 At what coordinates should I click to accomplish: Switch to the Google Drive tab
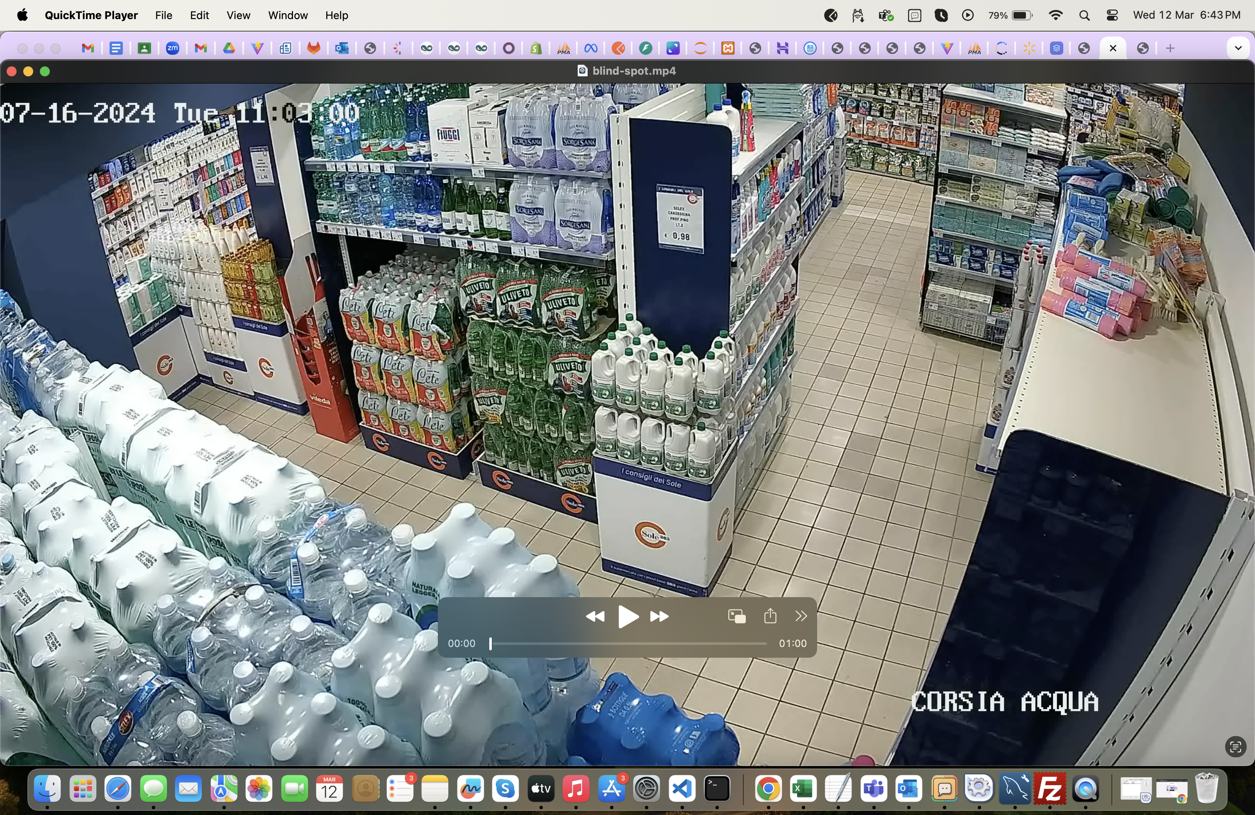coord(229,49)
